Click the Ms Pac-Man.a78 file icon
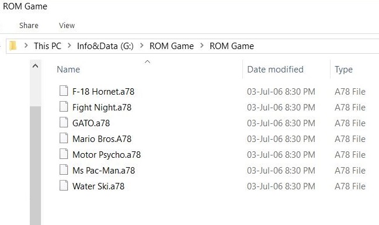379x225 pixels. pos(64,169)
